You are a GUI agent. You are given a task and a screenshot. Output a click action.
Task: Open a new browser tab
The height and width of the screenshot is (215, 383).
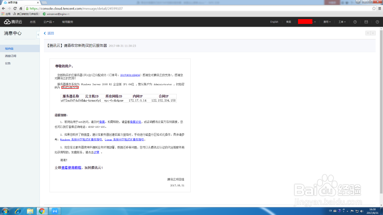coord(44,2)
